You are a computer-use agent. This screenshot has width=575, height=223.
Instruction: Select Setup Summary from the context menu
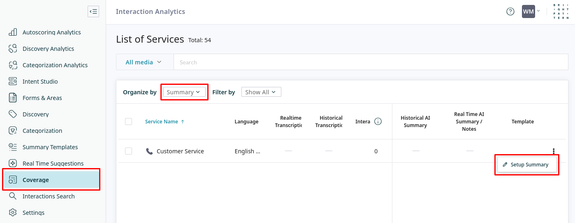coord(527,165)
